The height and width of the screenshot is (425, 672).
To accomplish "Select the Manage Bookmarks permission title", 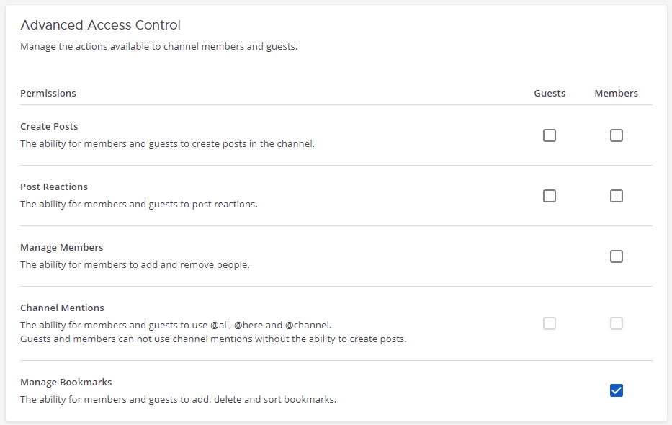I will (66, 382).
